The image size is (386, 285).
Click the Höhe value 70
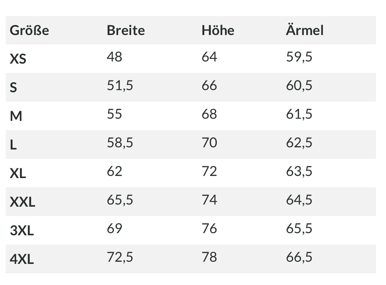pyautogui.click(x=210, y=142)
